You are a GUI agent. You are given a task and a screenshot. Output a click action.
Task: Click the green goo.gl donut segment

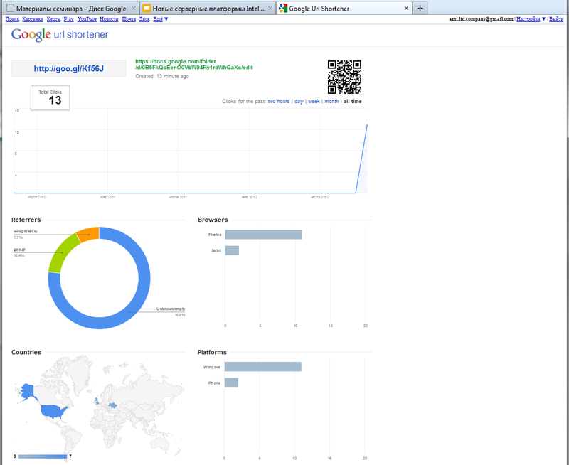click(x=61, y=252)
